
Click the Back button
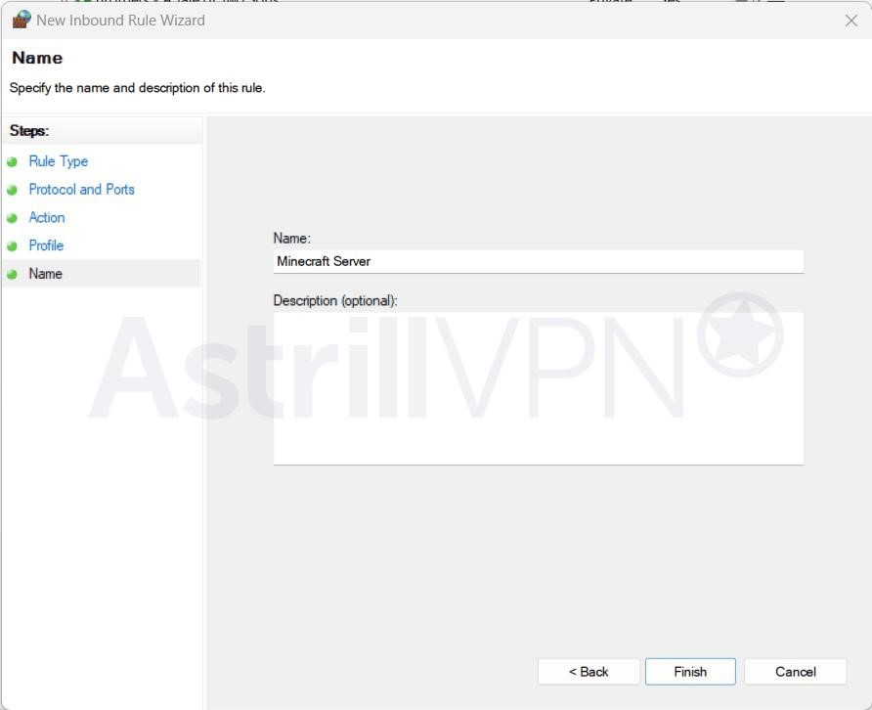tap(588, 672)
